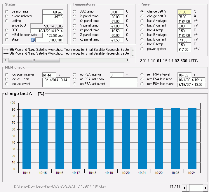Select the RTC radio button
The image size is (209, 192).
[x=6, y=30]
